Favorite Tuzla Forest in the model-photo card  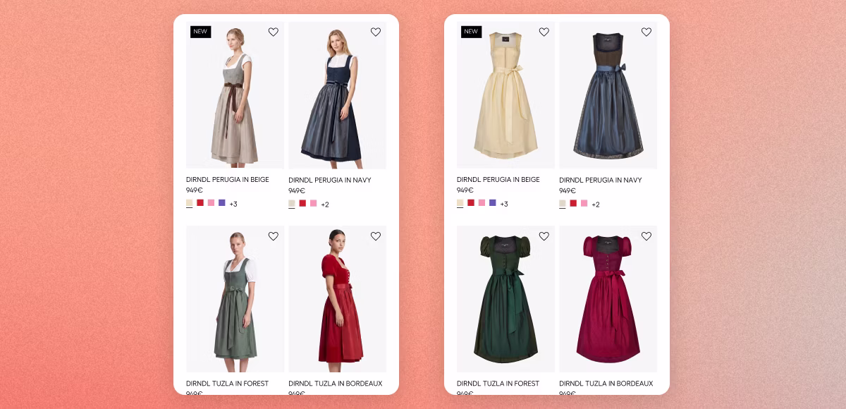274,236
